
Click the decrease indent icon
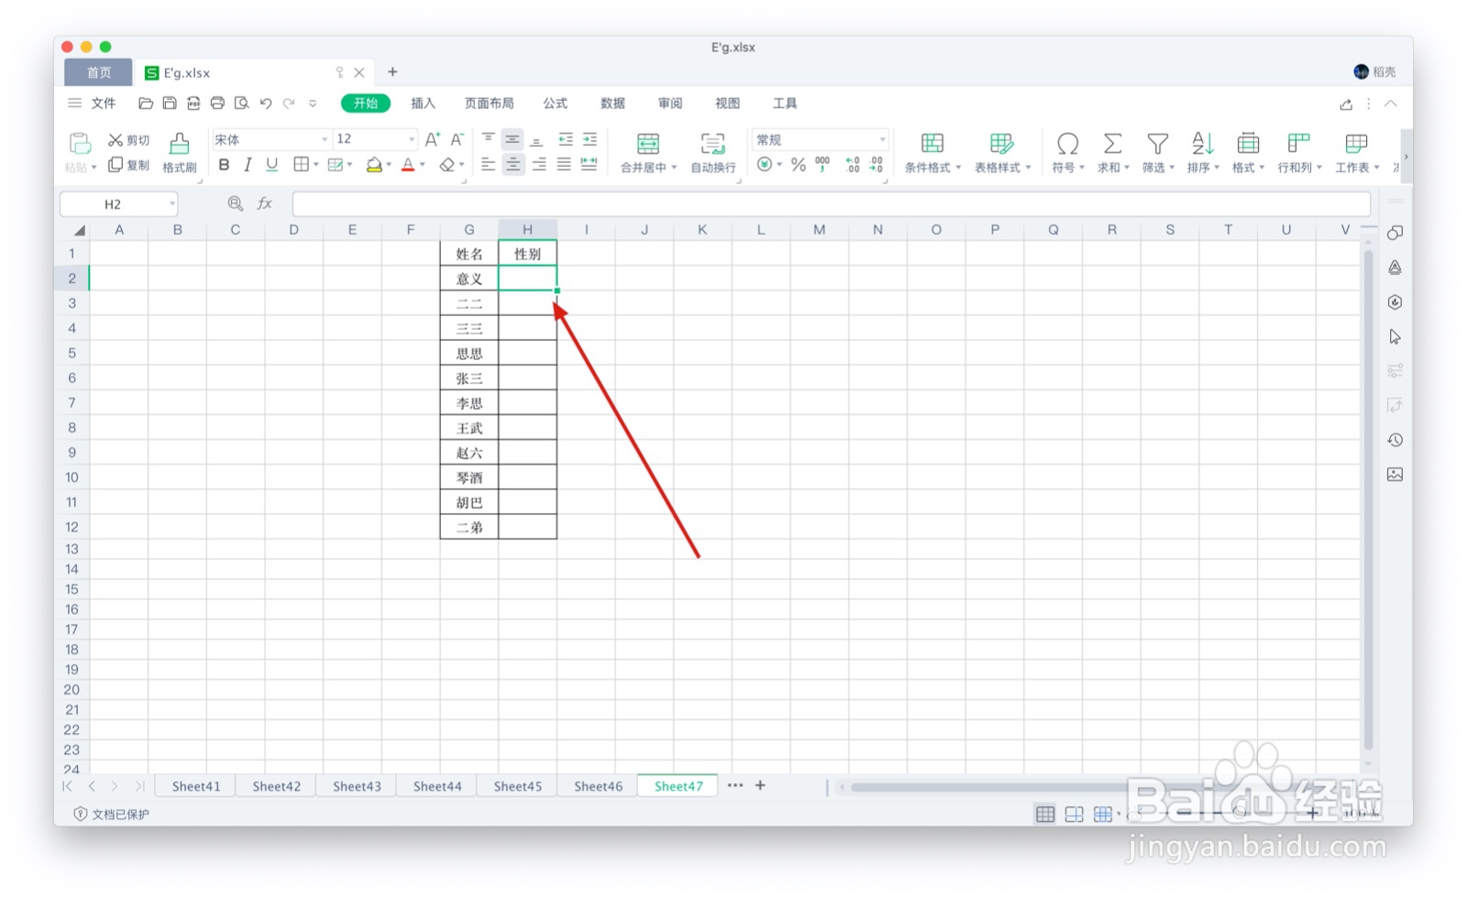point(566,139)
